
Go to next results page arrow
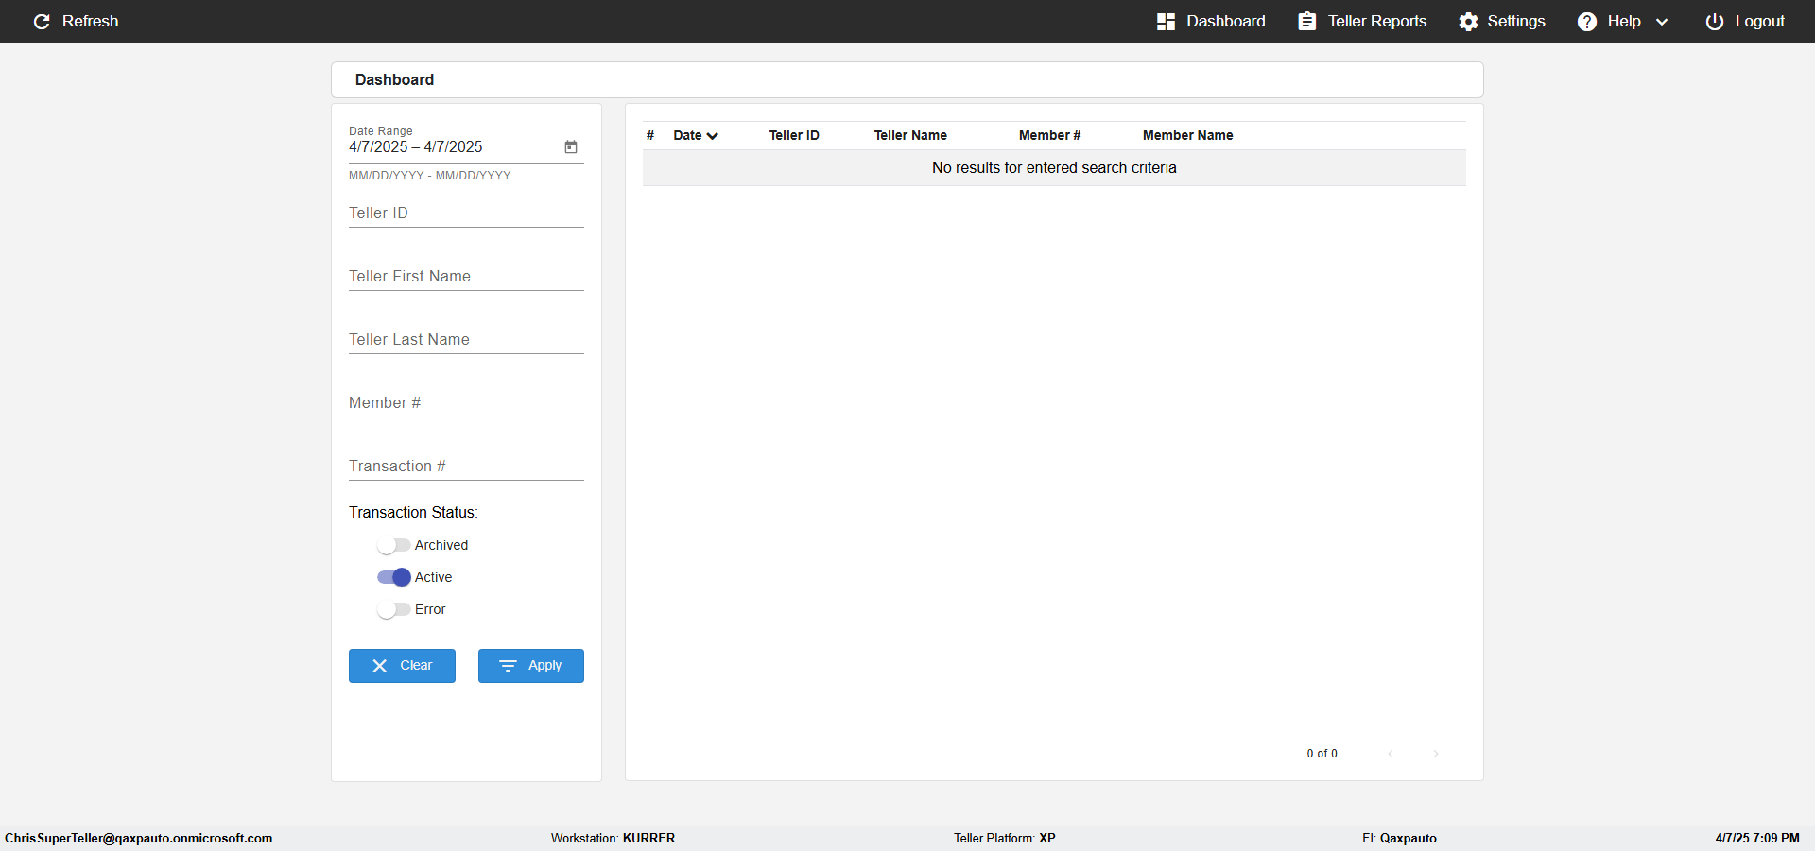coord(1436,754)
